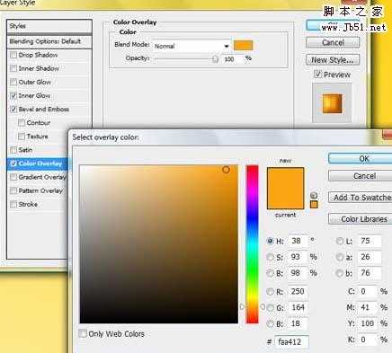Click the overlay color swatch

coord(243,46)
